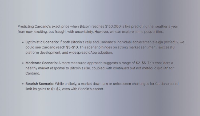200x116 pixels.
Task: Click the bold "Bearish Scenario:" heading
Action: pos(40,84)
